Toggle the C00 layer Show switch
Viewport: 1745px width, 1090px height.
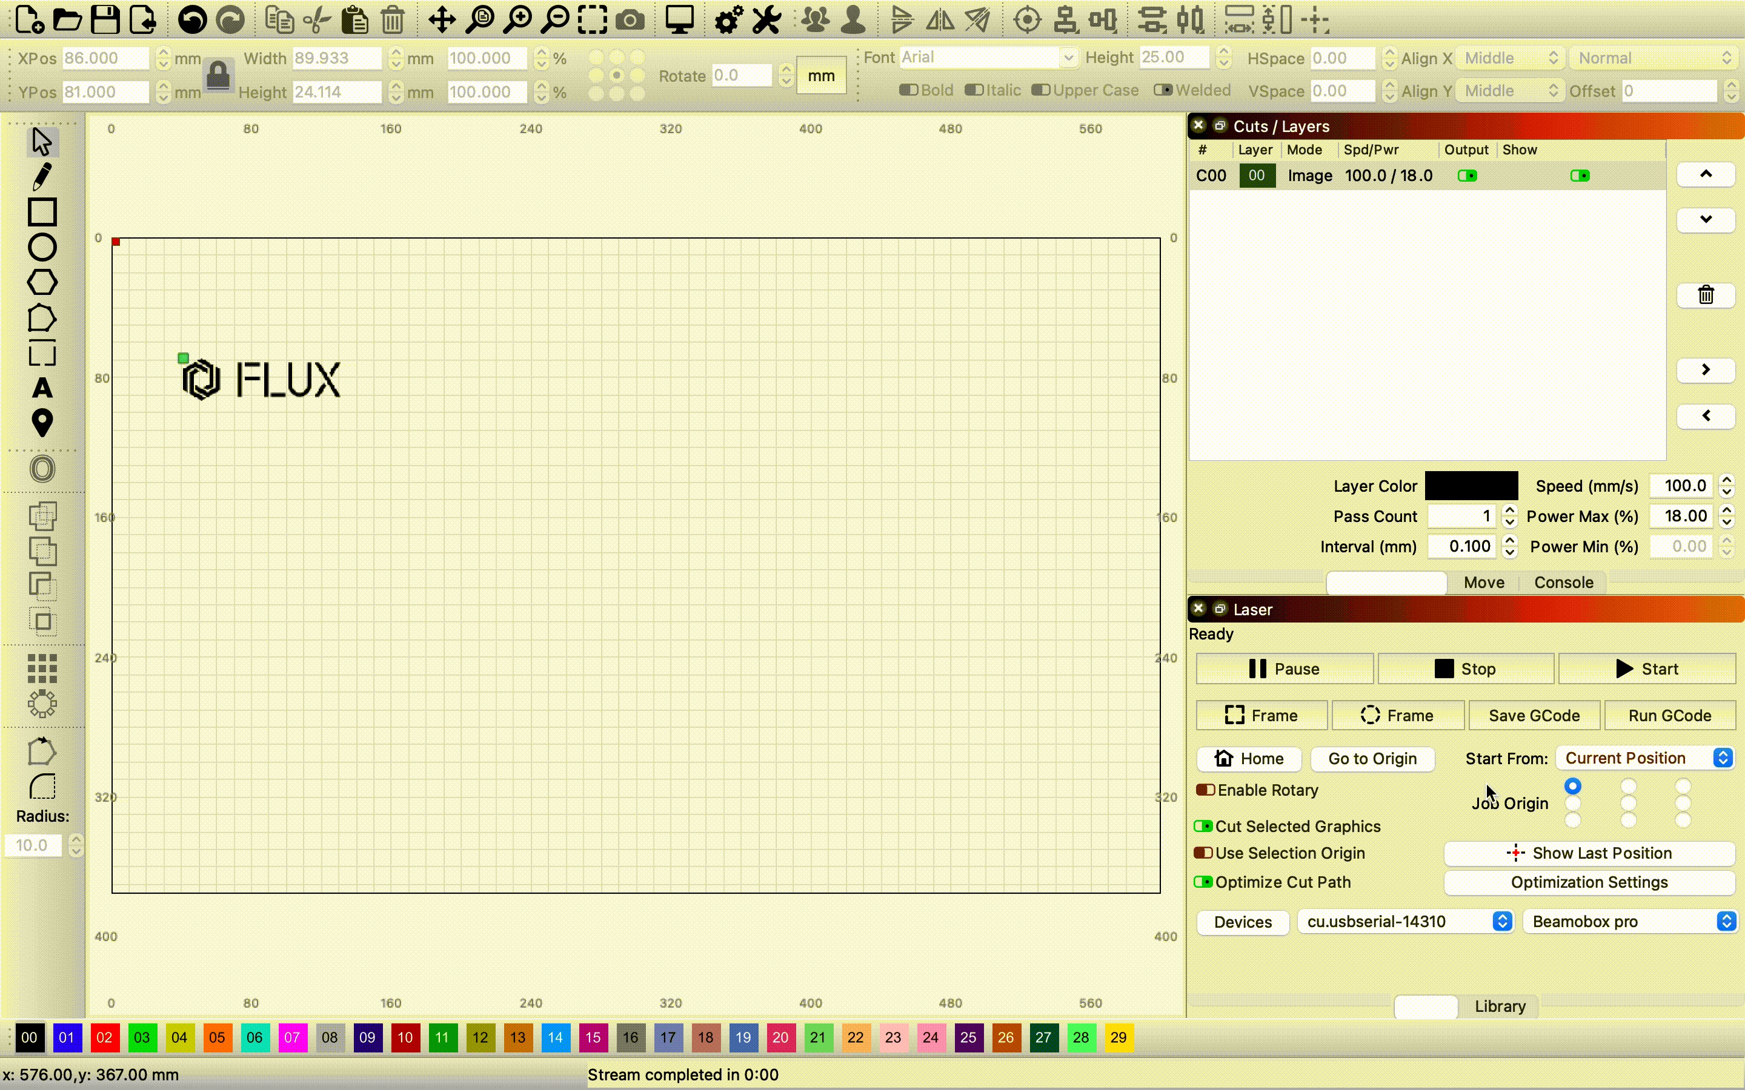pyautogui.click(x=1580, y=176)
